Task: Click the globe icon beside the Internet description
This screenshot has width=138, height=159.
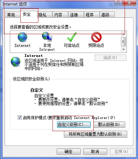Action: [x=15, y=62]
